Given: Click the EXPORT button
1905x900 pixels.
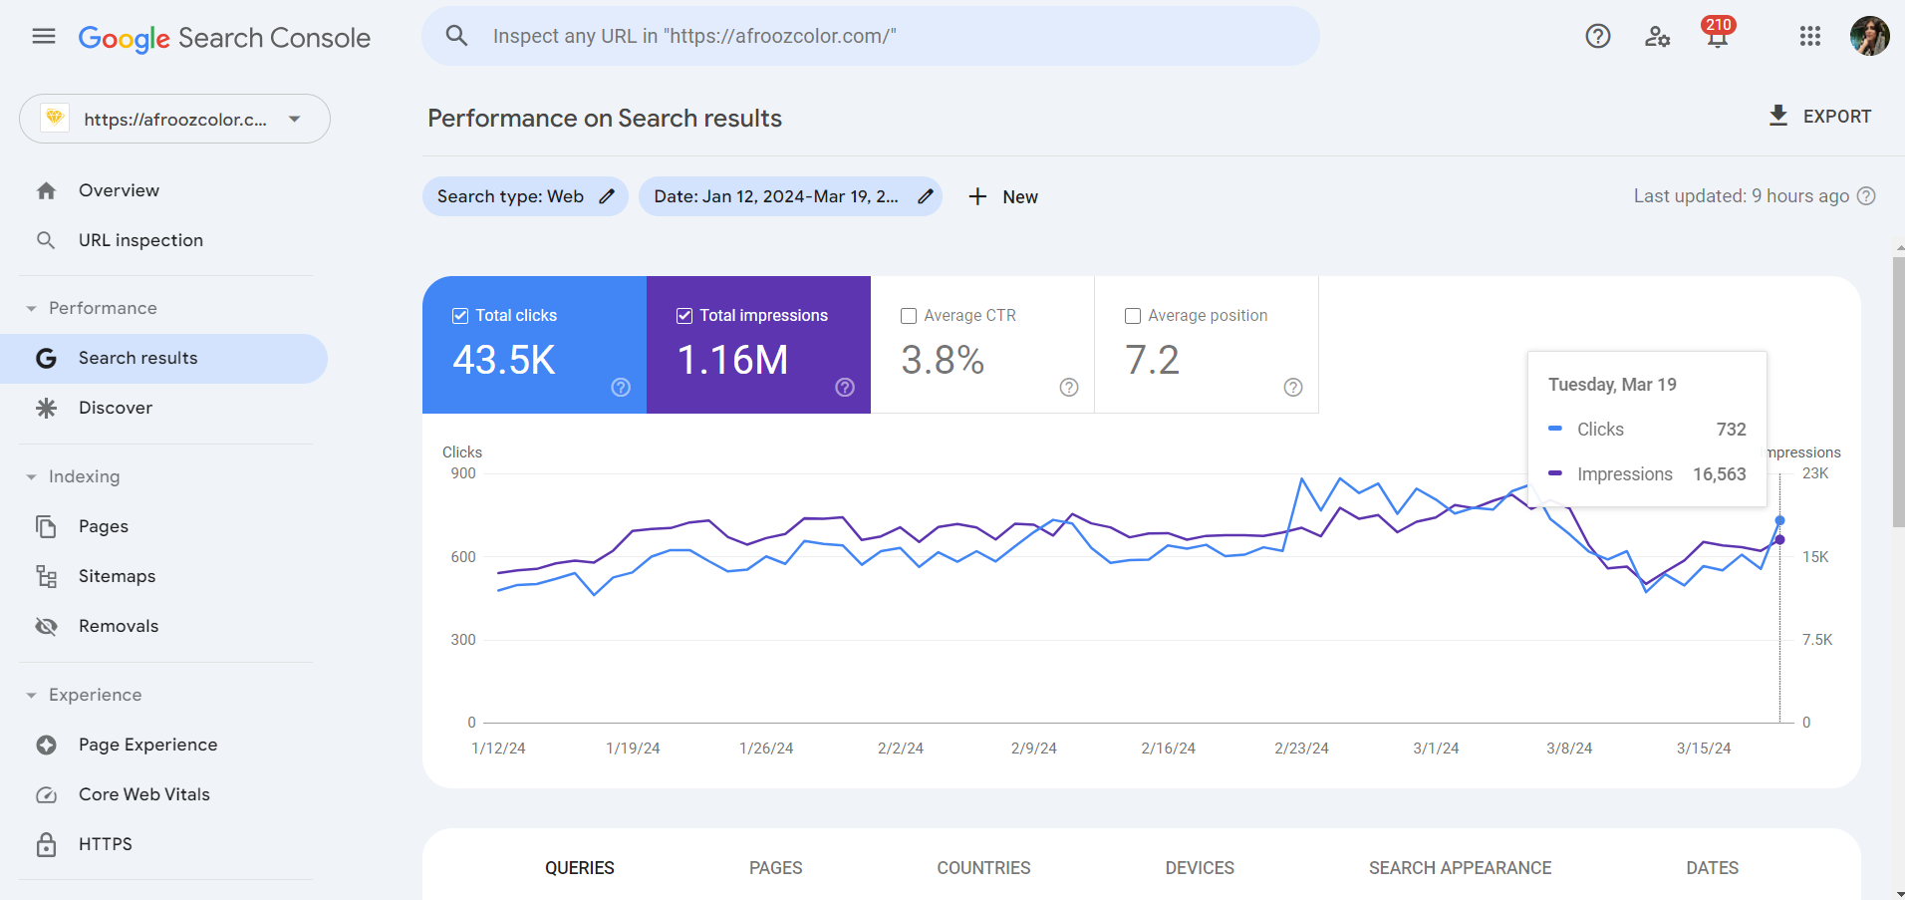Looking at the screenshot, I should pyautogui.click(x=1819, y=116).
